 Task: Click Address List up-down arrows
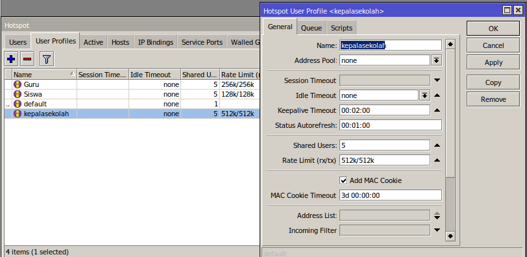[437, 215]
